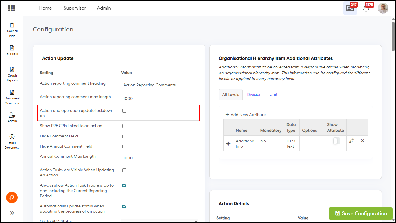Switch to the Division tab

[254, 94]
